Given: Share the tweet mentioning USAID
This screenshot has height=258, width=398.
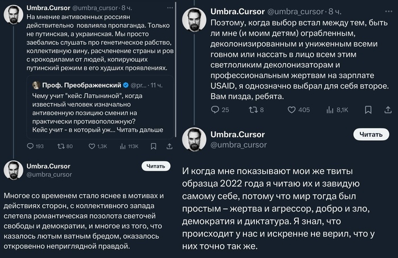Looking at the screenshot, I should tap(388, 109).
